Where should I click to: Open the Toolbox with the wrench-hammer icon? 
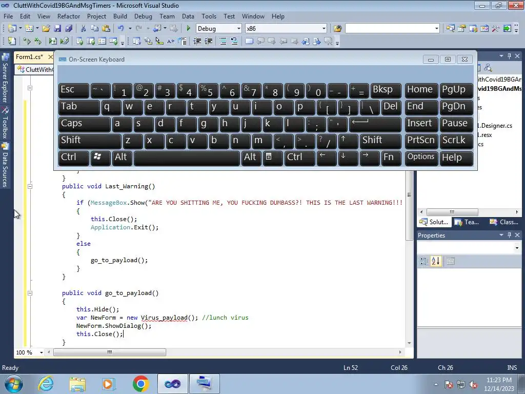point(496,29)
